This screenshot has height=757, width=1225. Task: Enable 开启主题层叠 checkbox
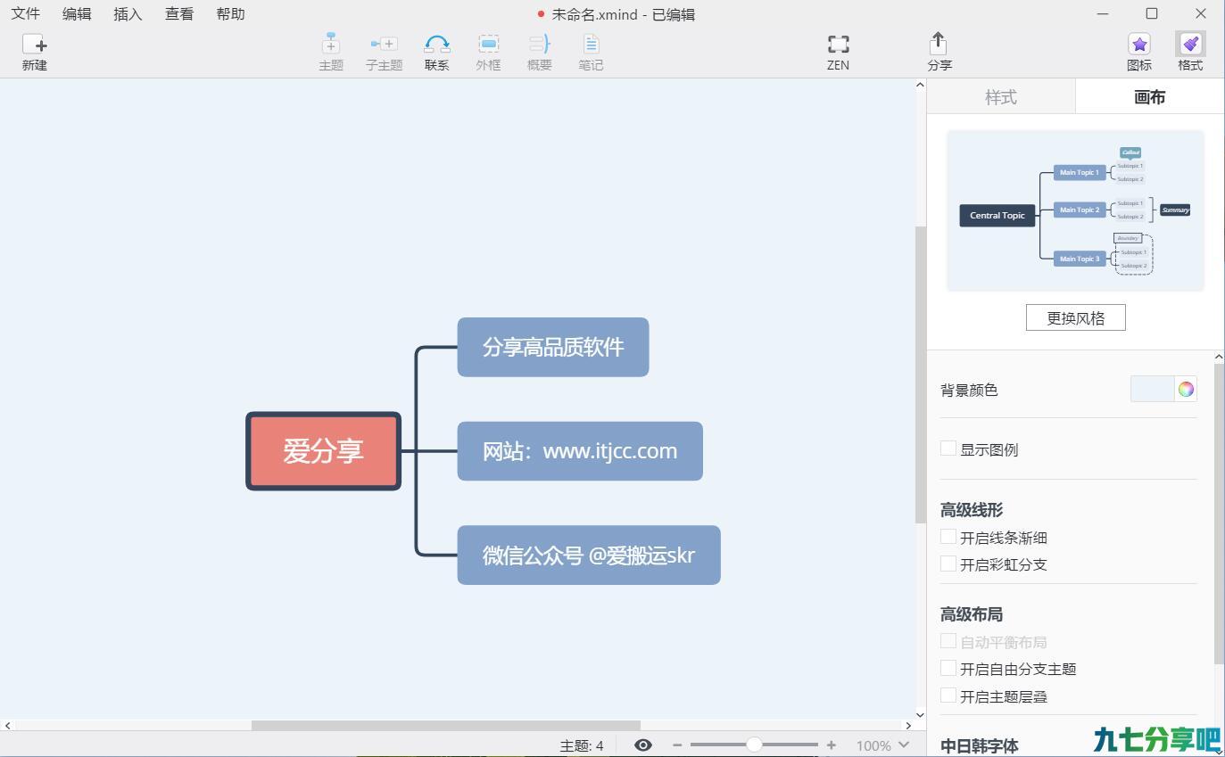point(948,695)
